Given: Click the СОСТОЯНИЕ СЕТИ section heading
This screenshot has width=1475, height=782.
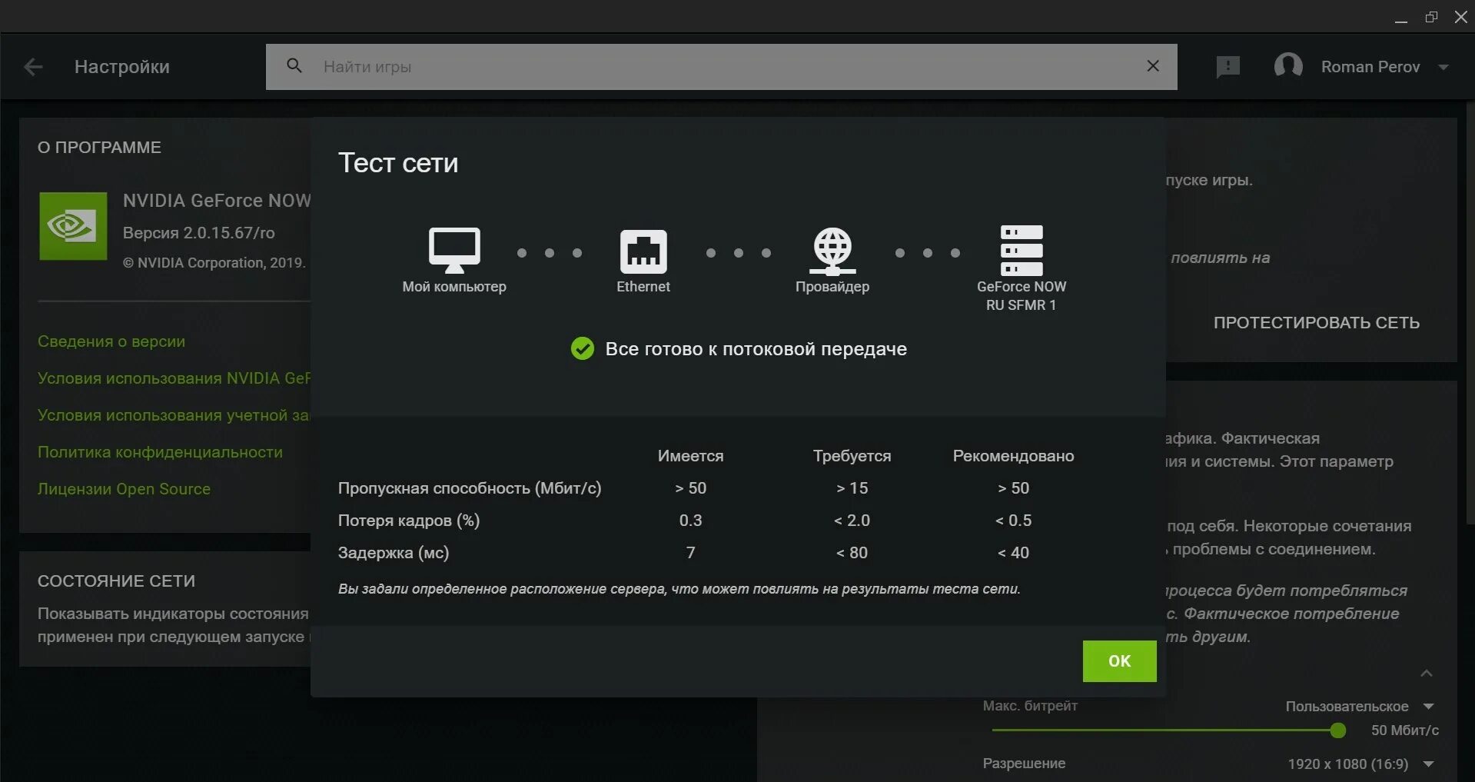Looking at the screenshot, I should point(116,581).
